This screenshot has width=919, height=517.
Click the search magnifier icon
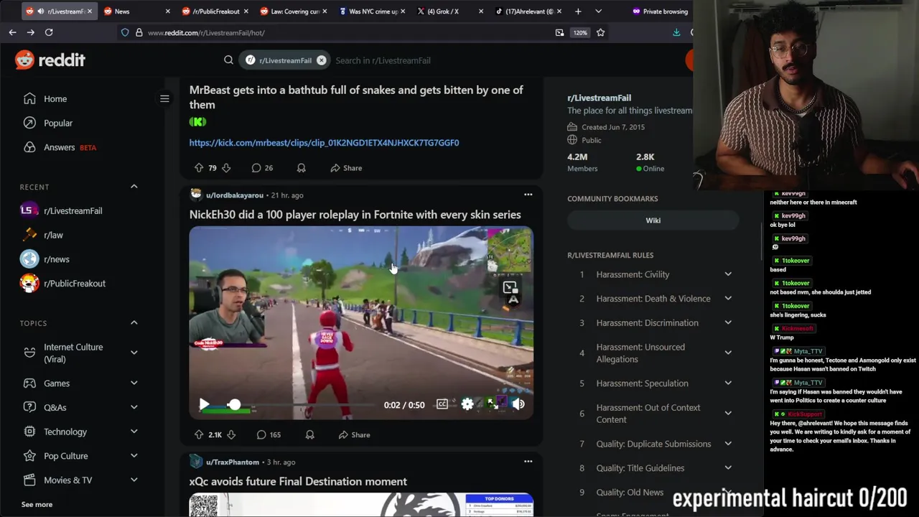pos(228,60)
